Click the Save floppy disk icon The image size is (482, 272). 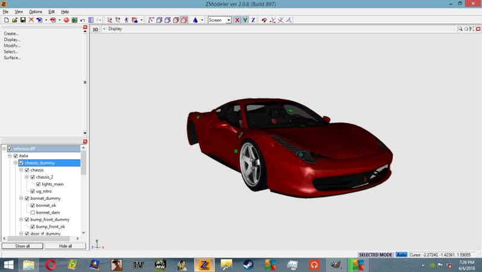(x=23, y=20)
